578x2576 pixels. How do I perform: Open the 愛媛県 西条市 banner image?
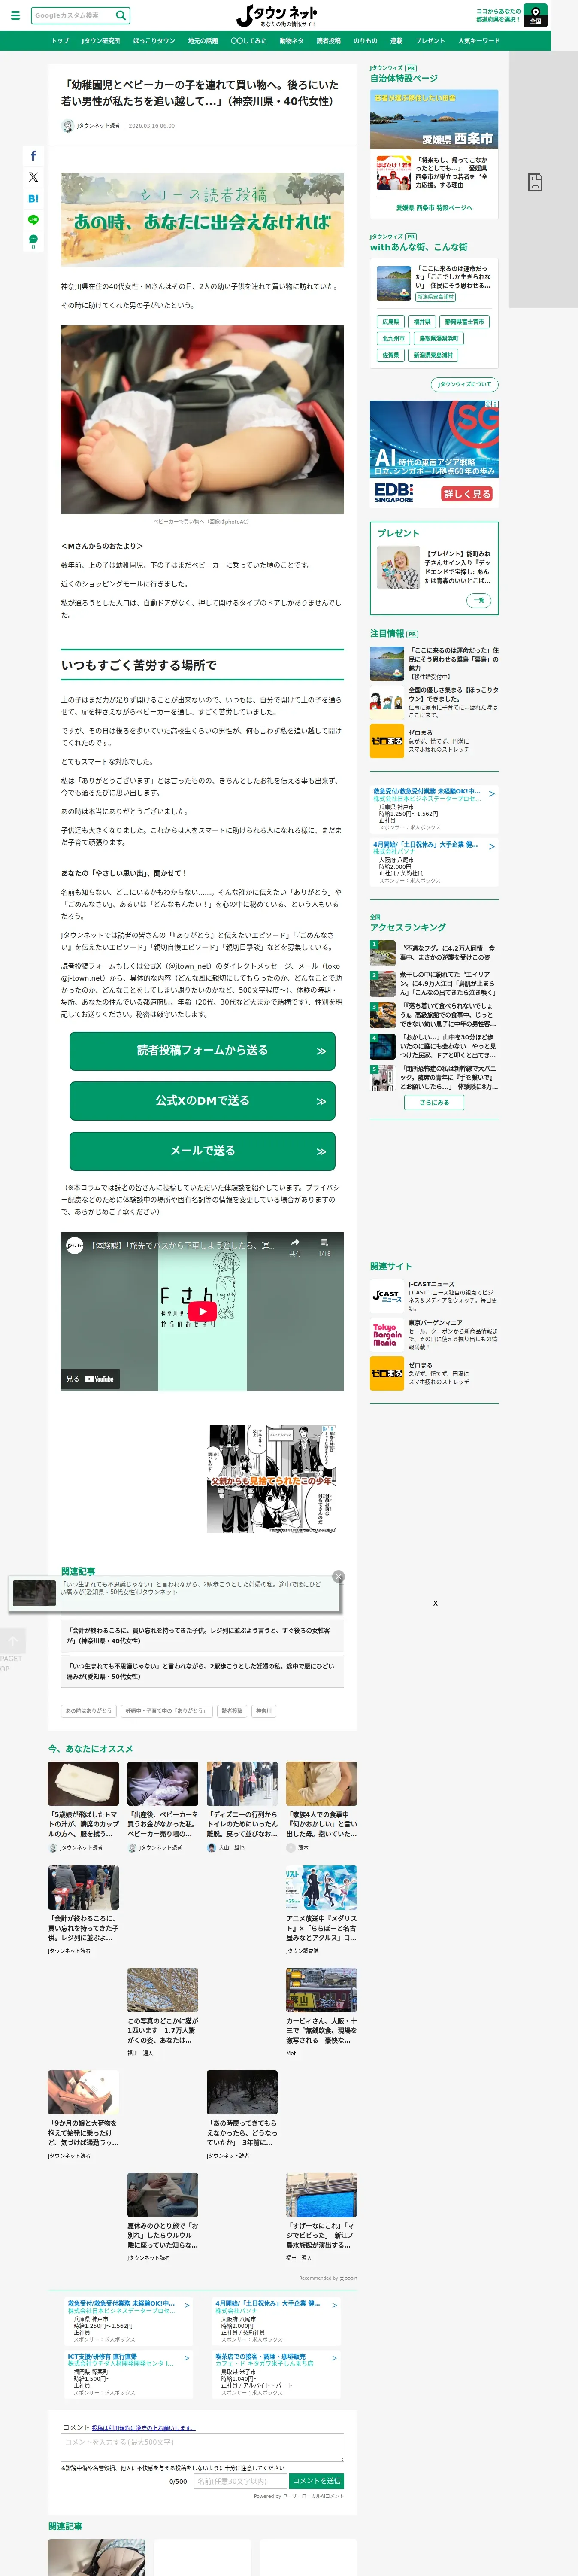(x=434, y=120)
